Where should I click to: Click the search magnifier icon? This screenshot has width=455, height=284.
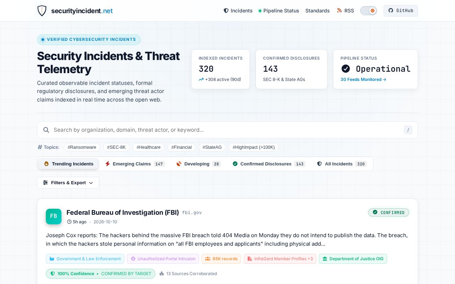pyautogui.click(x=46, y=130)
